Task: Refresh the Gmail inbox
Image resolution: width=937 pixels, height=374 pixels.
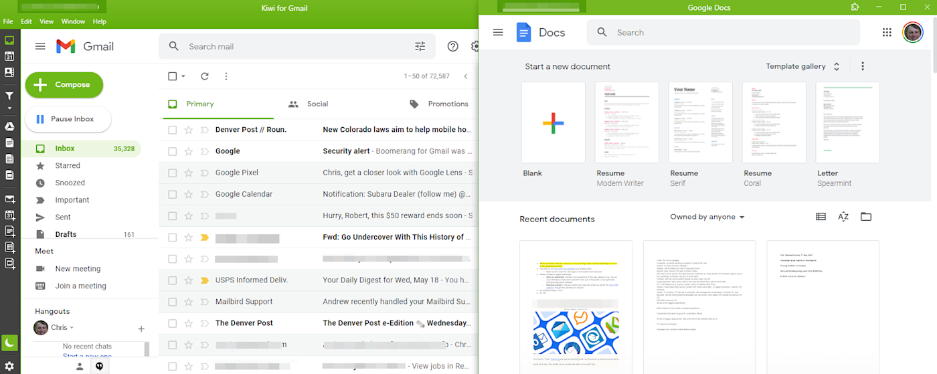Action: coord(205,76)
